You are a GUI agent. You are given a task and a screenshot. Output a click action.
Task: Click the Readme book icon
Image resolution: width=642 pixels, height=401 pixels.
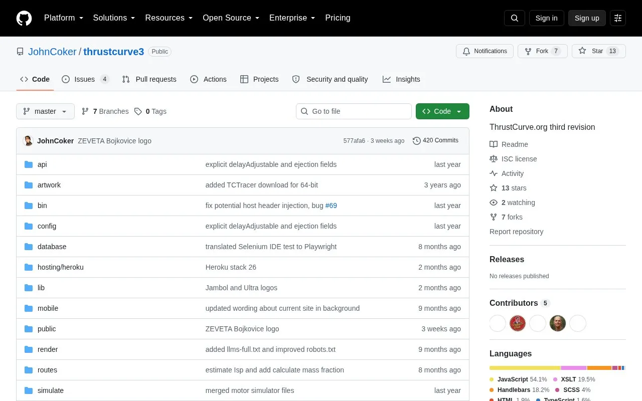click(494, 144)
